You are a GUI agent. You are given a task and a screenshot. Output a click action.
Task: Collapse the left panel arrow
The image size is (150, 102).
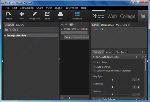[x=2, y=61]
